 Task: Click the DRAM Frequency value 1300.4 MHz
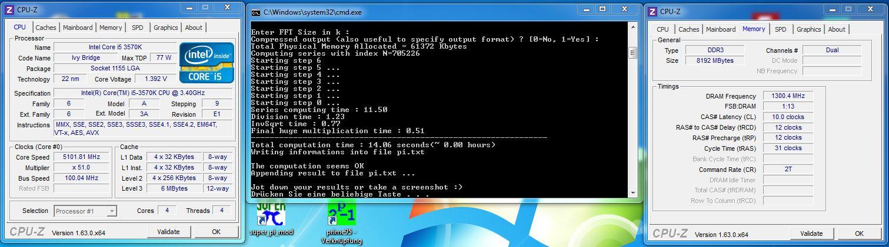point(788,96)
